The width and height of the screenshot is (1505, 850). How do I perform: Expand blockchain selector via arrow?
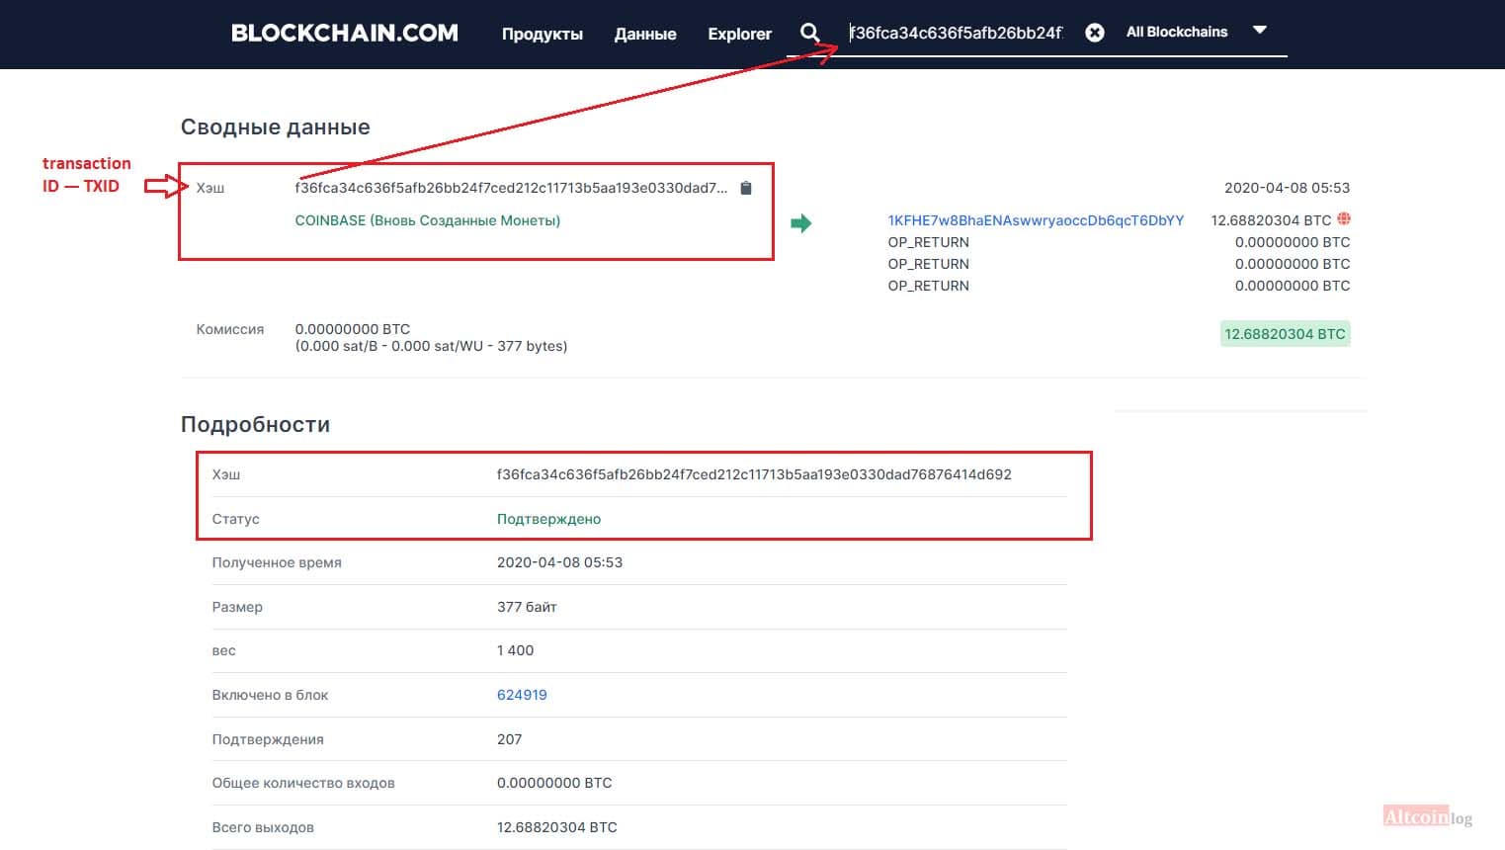[x=1260, y=31]
